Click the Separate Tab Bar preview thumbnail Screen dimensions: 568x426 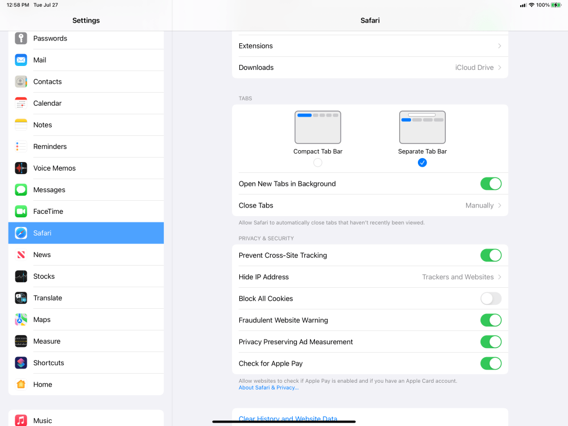point(422,127)
